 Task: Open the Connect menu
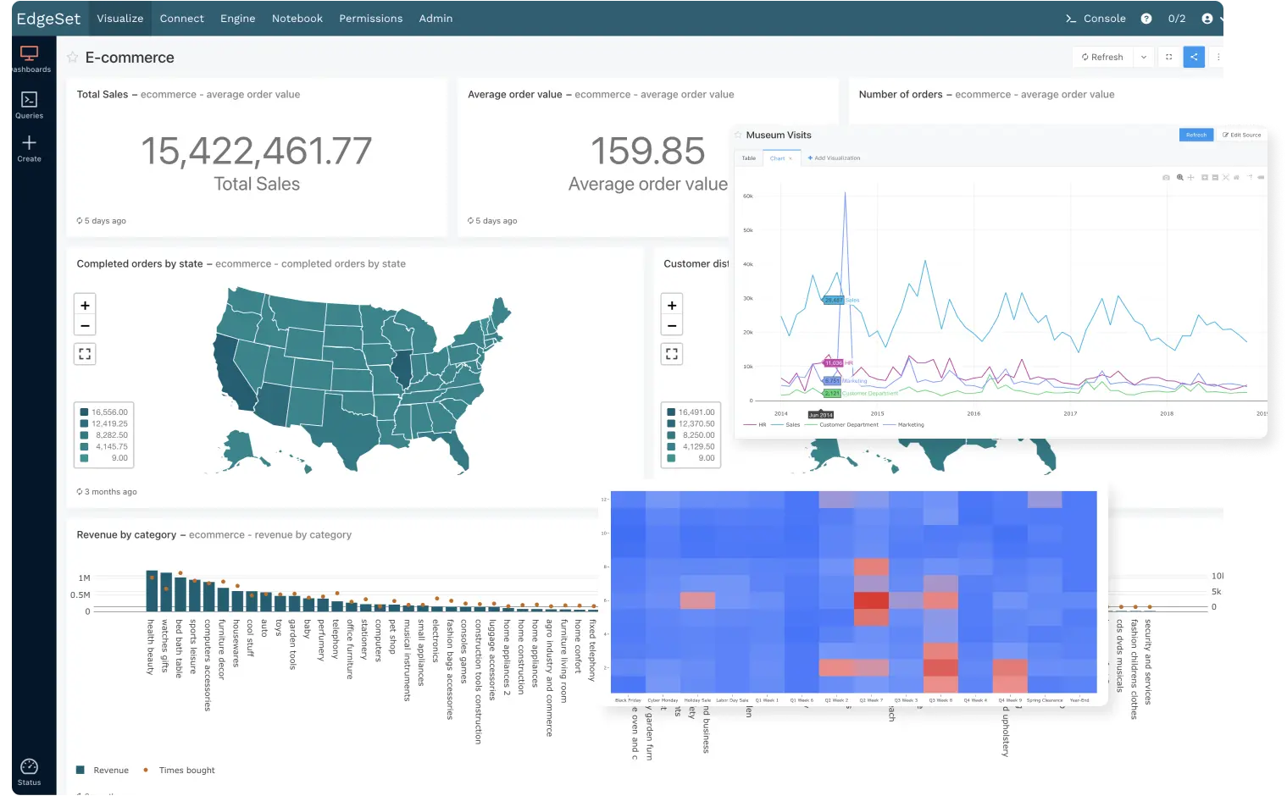coord(182,19)
